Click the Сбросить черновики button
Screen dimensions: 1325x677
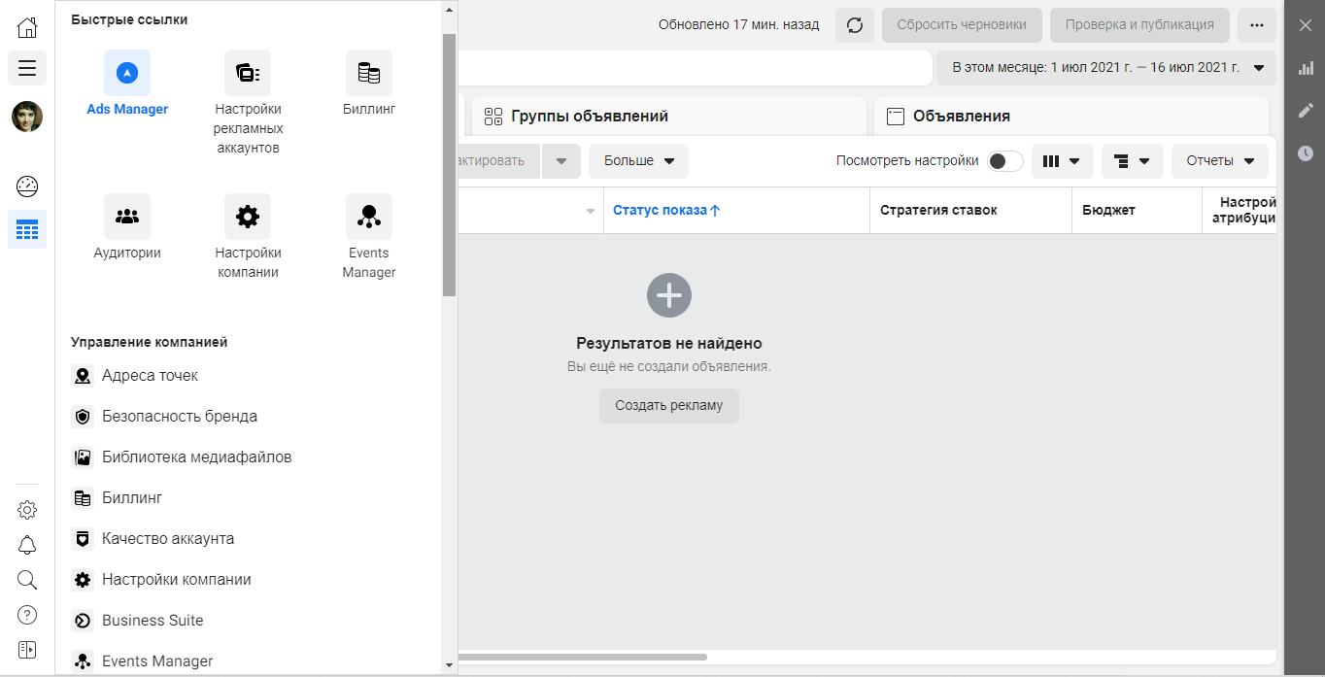[962, 25]
